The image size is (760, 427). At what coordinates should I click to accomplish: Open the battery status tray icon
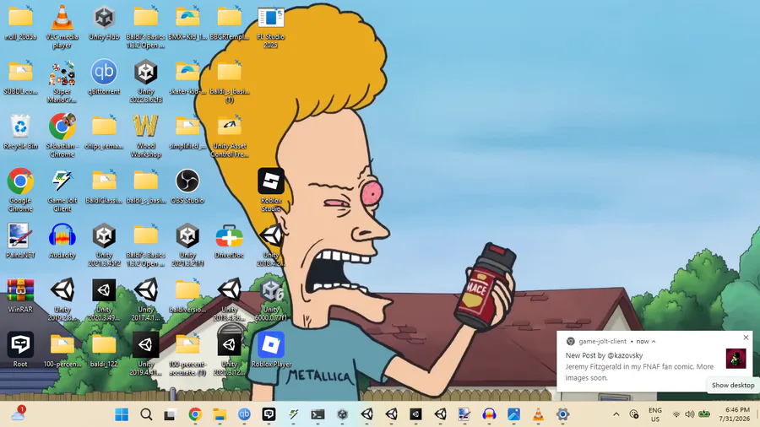(x=704, y=414)
